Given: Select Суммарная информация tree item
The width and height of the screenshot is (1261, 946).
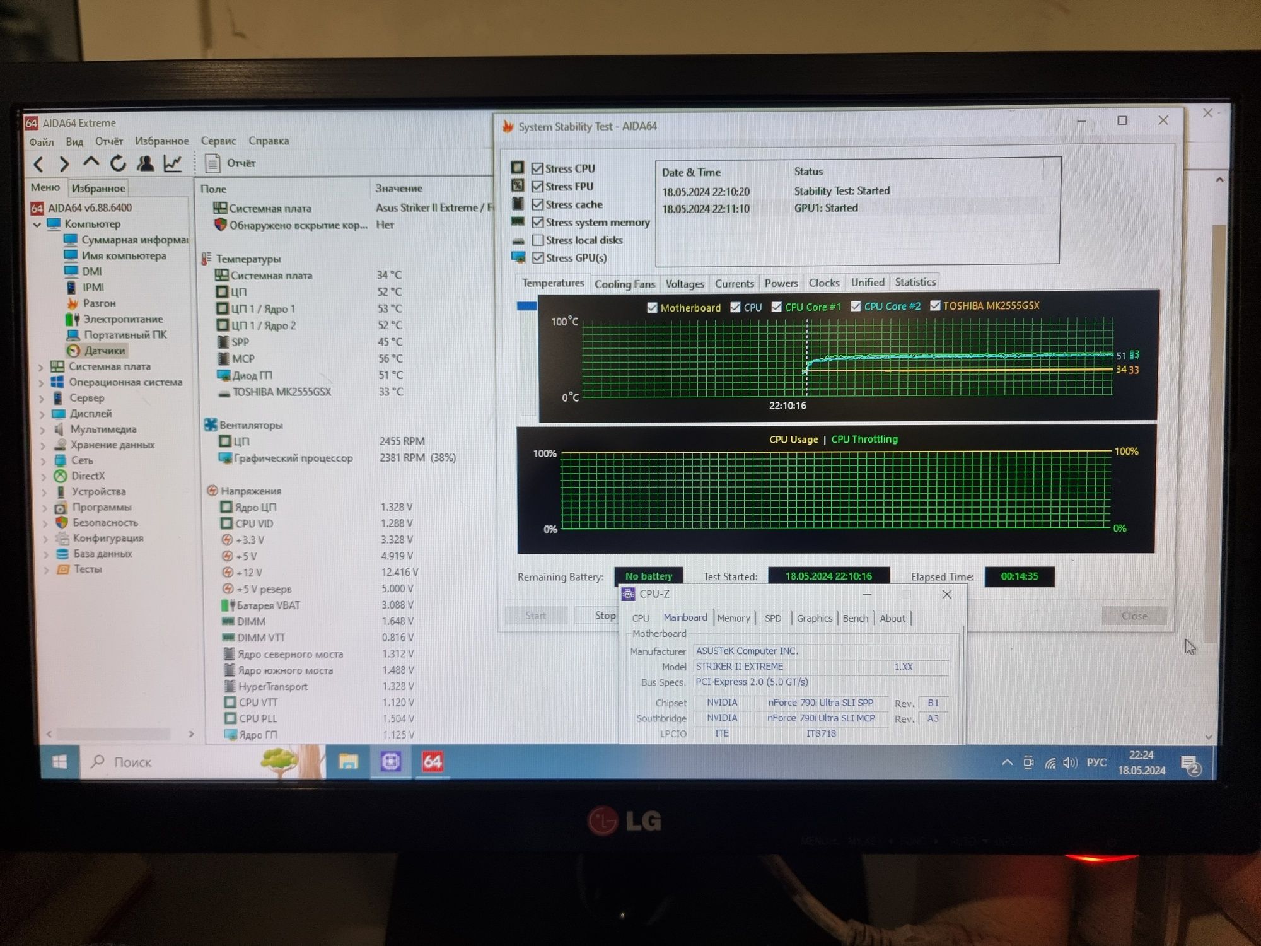Looking at the screenshot, I should pyautogui.click(x=126, y=240).
